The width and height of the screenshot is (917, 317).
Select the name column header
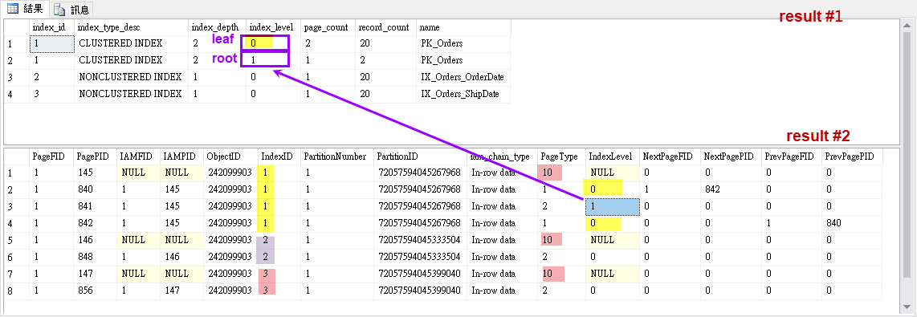463,27
